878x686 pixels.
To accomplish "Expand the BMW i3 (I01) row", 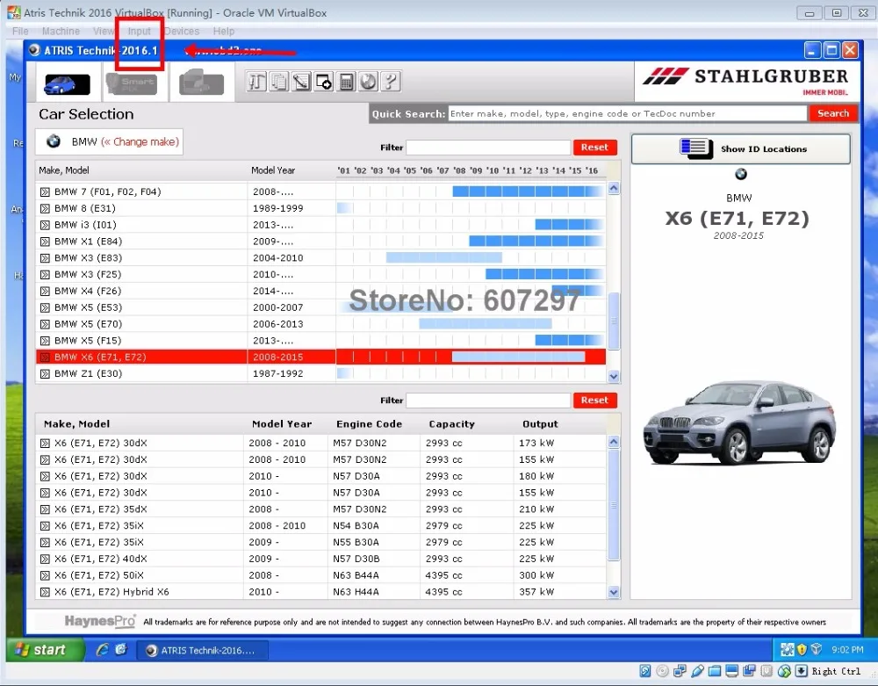I will [45, 225].
